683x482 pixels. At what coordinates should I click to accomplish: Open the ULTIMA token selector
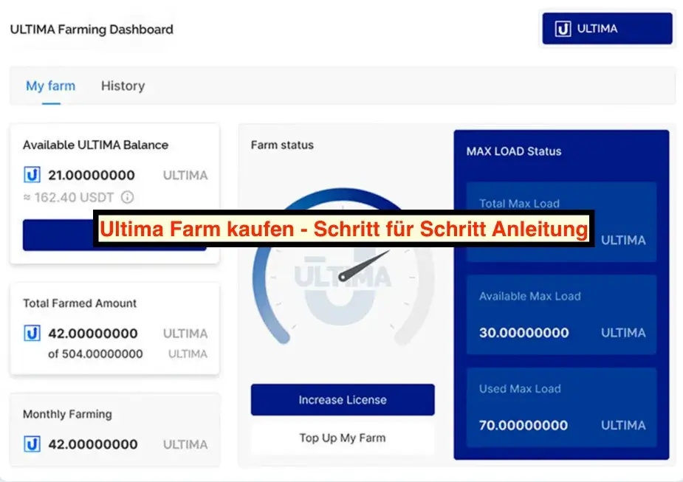607,29
